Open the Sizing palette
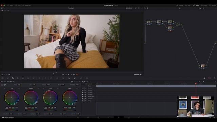The image size is (217, 122). [81, 78]
